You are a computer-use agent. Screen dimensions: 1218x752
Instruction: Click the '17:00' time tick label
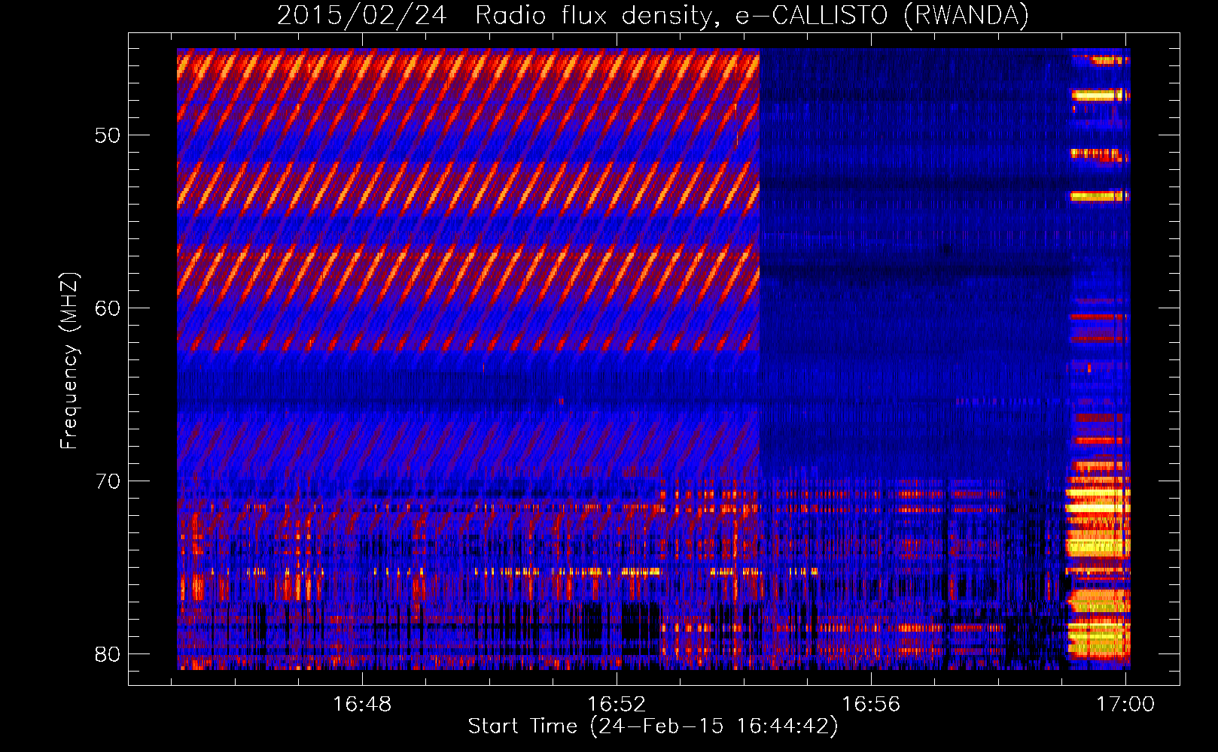tap(1125, 704)
